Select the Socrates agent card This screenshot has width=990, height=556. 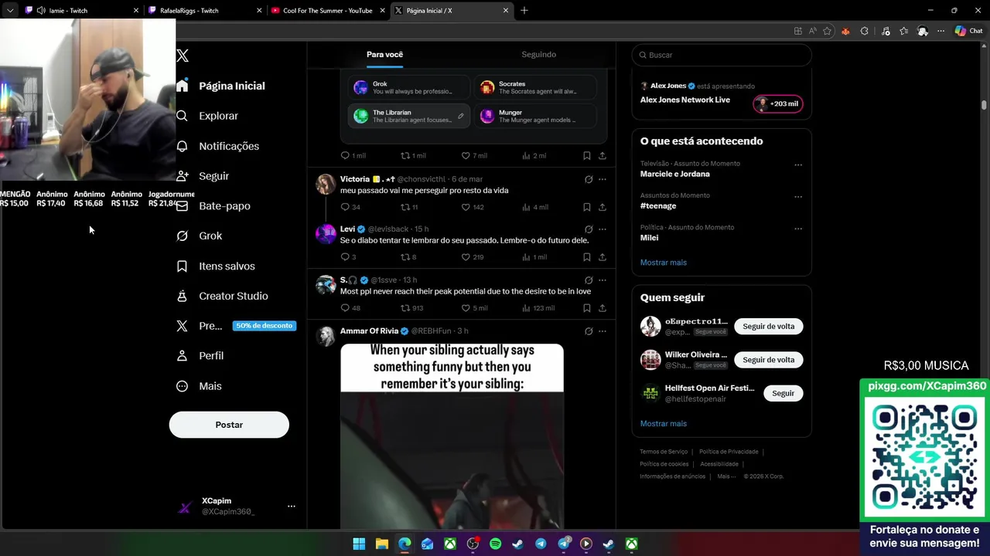point(535,87)
